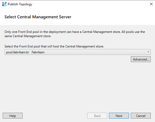Expand the Front End pool dropdown arrow
Viewport: 155px width, 122px height.
pyautogui.click(x=148, y=52)
